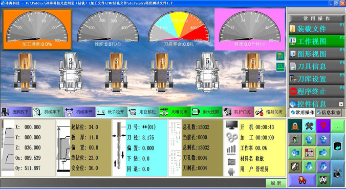The height and width of the screenshot is (189, 346).
Task: Click the origin coordinate grid icon
Action: (309, 153)
